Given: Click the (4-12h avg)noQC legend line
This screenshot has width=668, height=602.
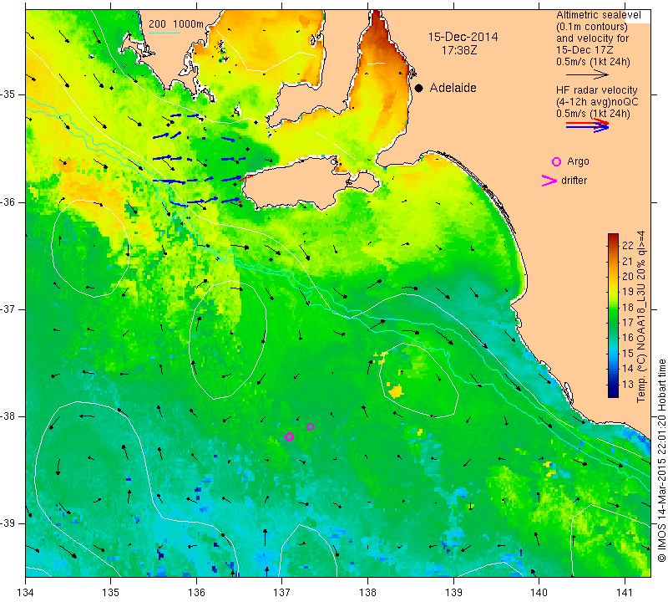Looking at the screenshot, I should coord(597,101).
